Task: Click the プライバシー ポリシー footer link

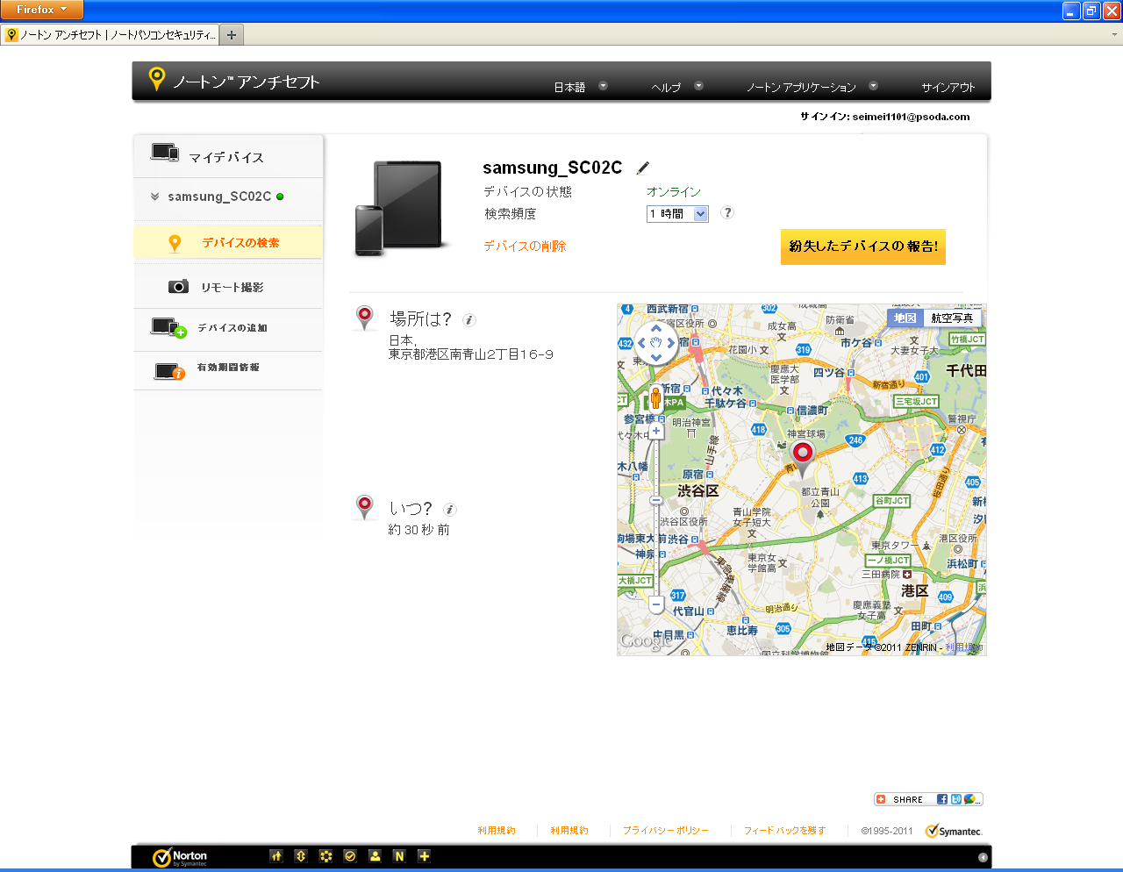Action: [665, 830]
